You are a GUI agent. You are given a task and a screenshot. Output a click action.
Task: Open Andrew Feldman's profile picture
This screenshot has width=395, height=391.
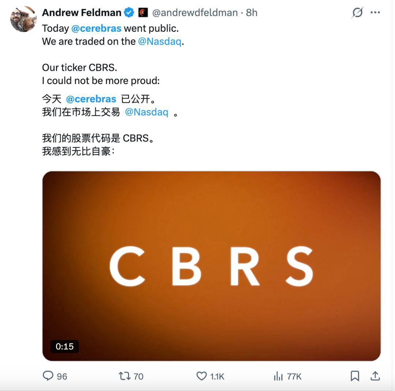(x=23, y=19)
